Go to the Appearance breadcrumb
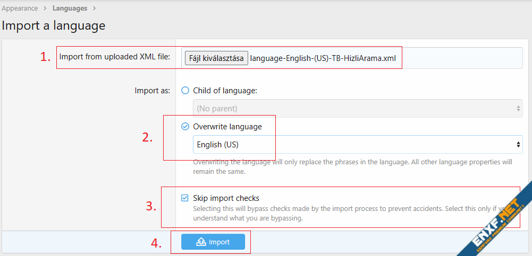The image size is (532, 256). tap(20, 8)
